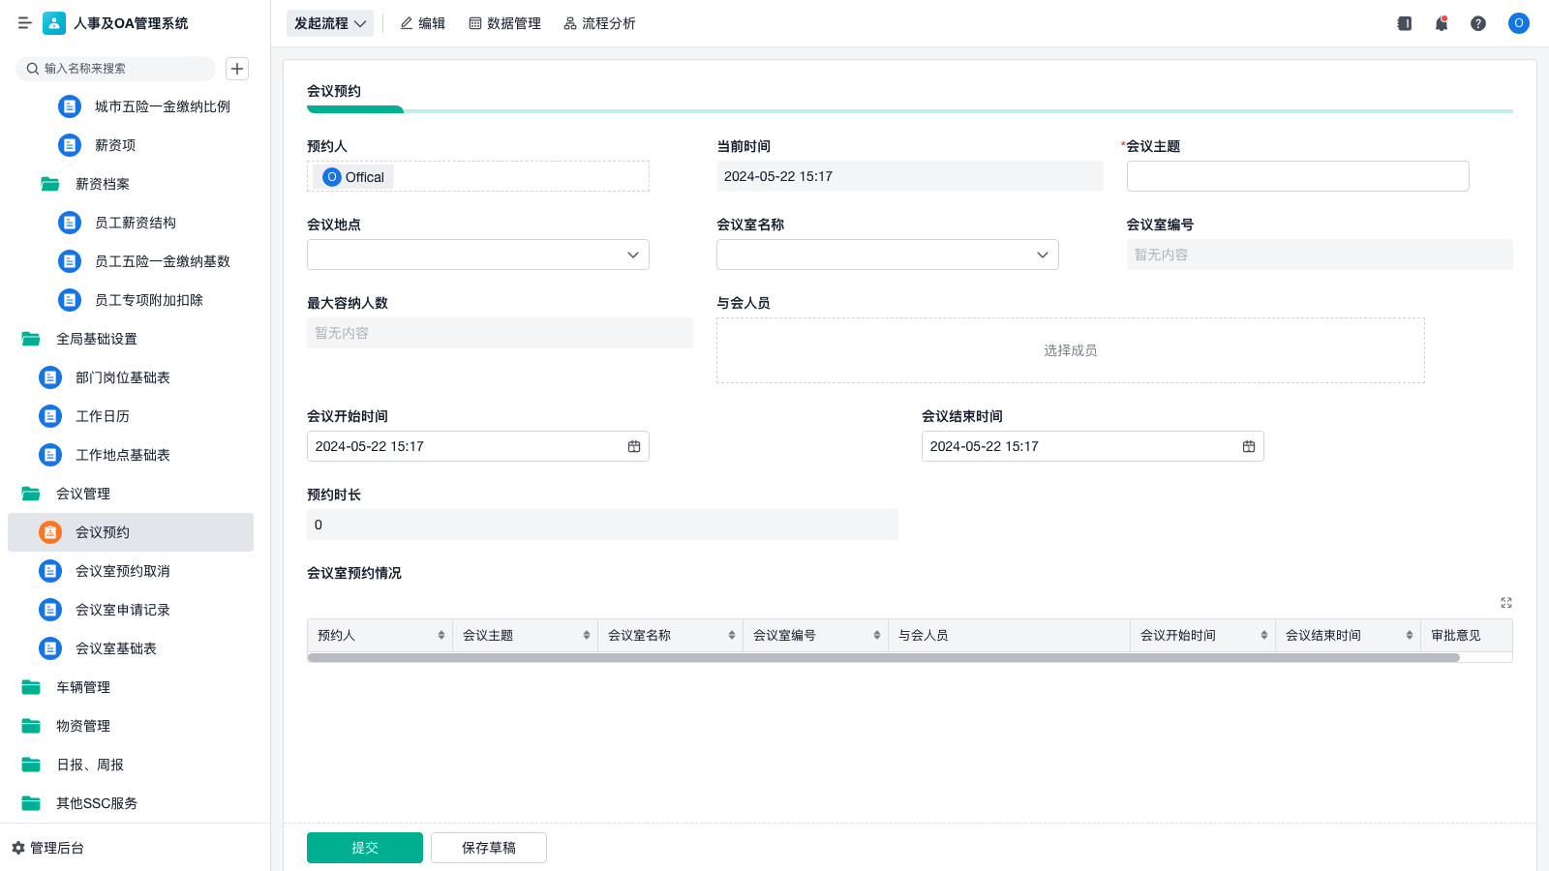Click the user avatar in the top right
Screen dimensions: 1549x871
[1518, 23]
